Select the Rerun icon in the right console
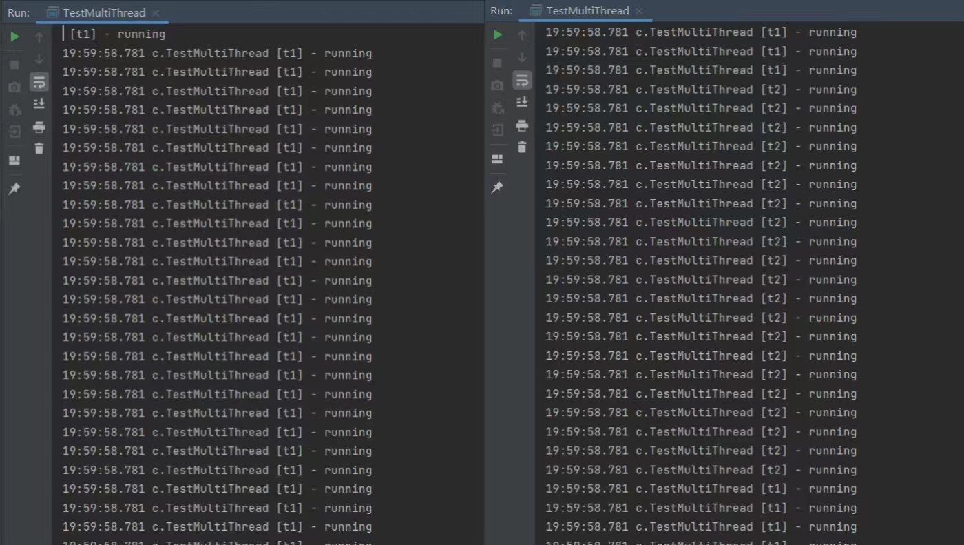This screenshot has height=545, width=964. [x=497, y=35]
